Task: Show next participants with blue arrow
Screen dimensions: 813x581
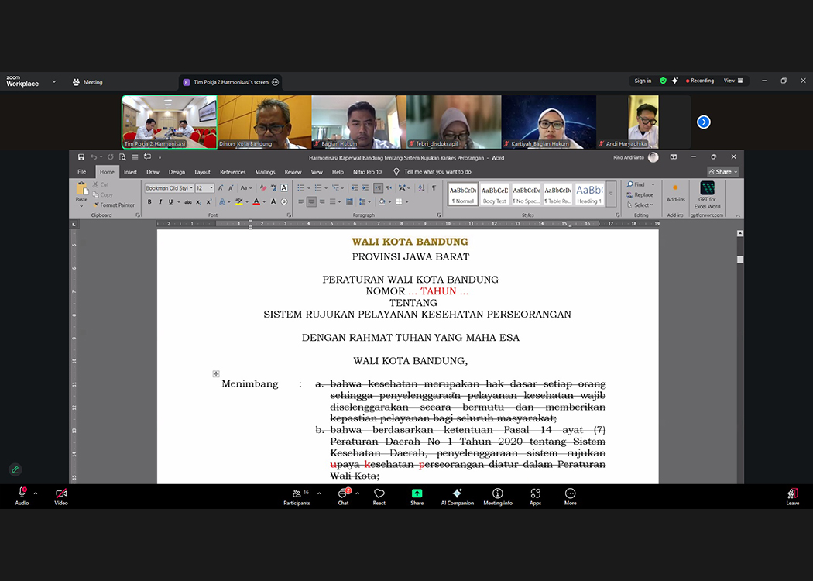Action: (x=703, y=122)
